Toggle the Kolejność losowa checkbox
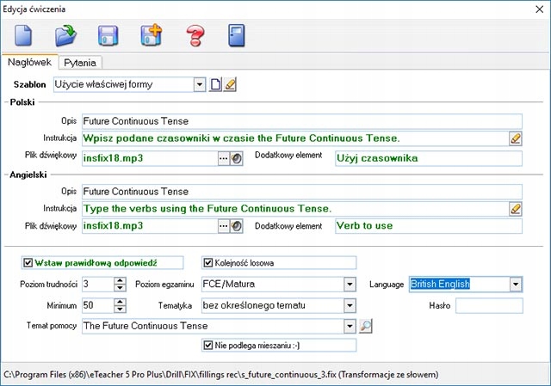 [207, 263]
